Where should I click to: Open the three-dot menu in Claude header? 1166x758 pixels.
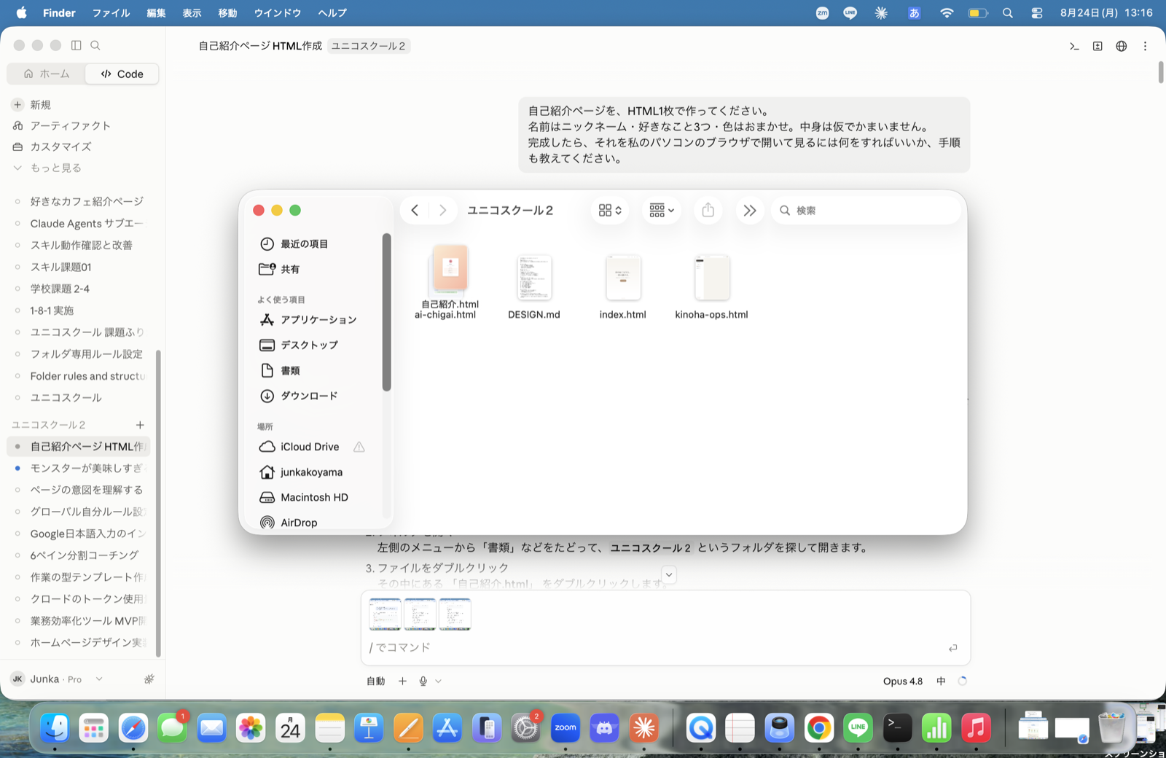pos(1145,46)
